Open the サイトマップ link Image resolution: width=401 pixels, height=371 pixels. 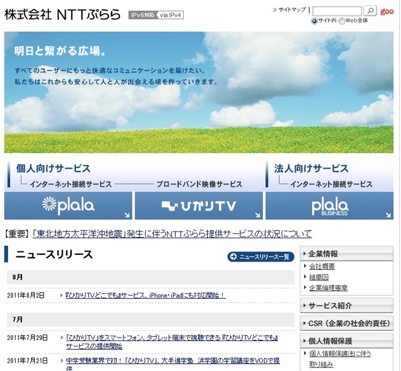coord(292,10)
